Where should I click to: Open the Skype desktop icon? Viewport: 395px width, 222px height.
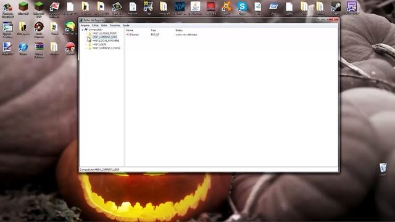242,6
